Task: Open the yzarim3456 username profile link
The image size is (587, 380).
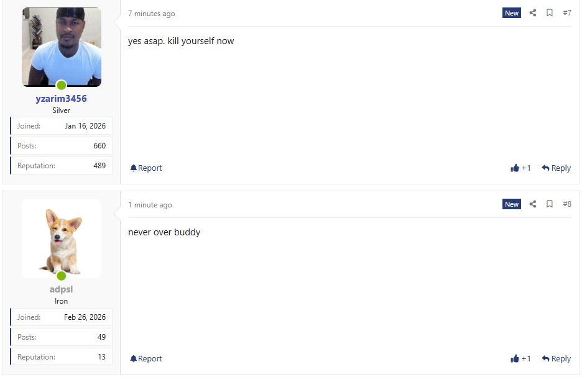Action: click(x=62, y=99)
